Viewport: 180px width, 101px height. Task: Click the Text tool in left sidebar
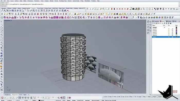[x=2, y=85]
